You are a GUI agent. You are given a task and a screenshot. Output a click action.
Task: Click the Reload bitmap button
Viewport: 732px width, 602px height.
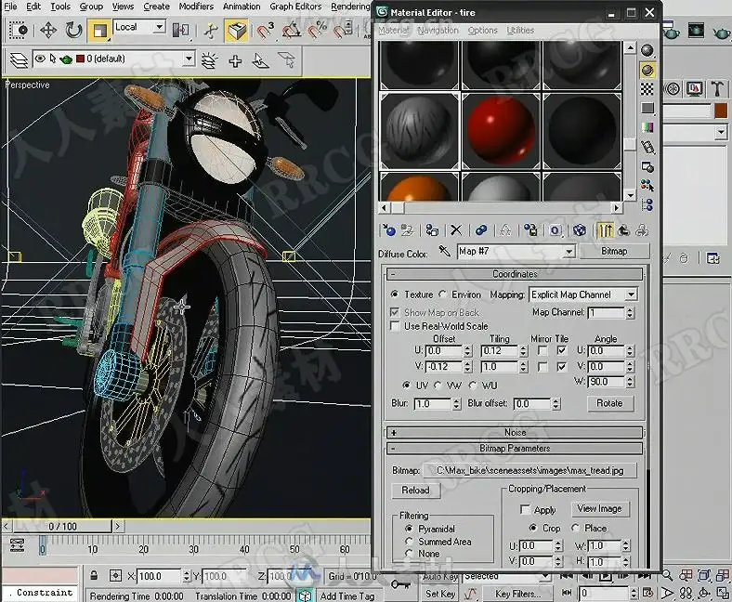(x=415, y=491)
